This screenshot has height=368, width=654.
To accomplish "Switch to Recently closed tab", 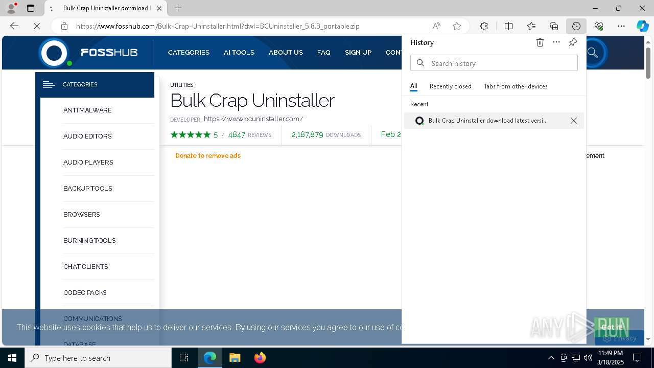I will click(x=451, y=86).
